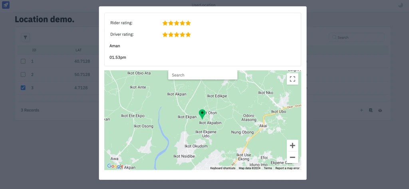
Task: Zoom in on the map
Action: 292,146
